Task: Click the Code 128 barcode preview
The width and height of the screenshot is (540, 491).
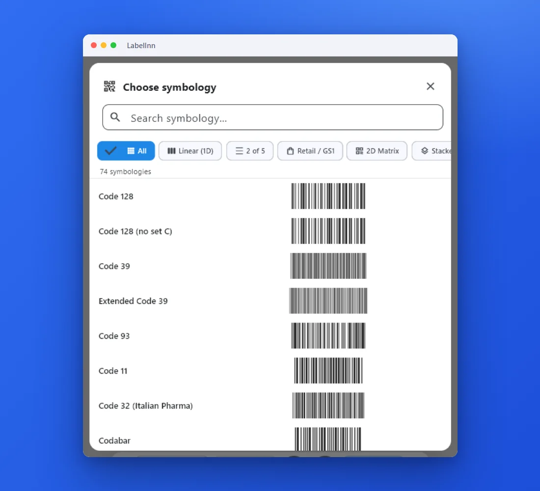Action: pyautogui.click(x=328, y=196)
